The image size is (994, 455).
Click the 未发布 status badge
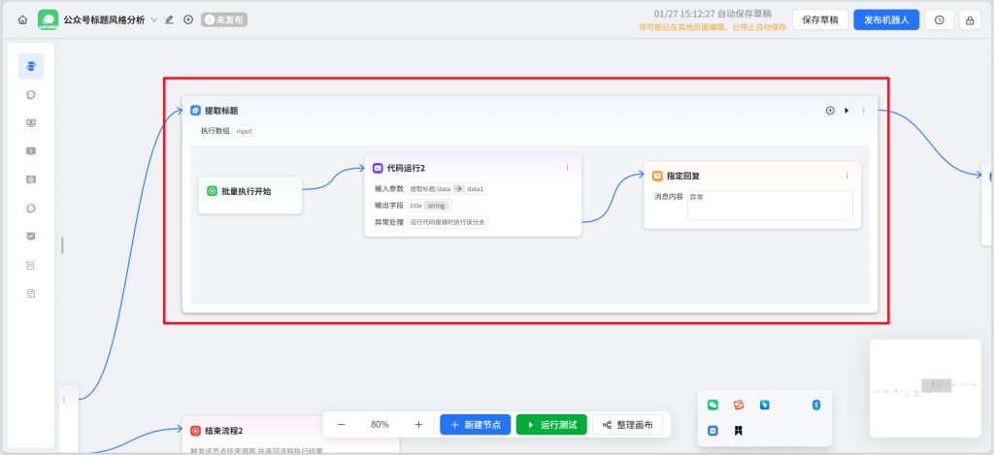[224, 19]
